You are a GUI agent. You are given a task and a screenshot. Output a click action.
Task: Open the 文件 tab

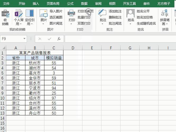click(x=6, y=4)
